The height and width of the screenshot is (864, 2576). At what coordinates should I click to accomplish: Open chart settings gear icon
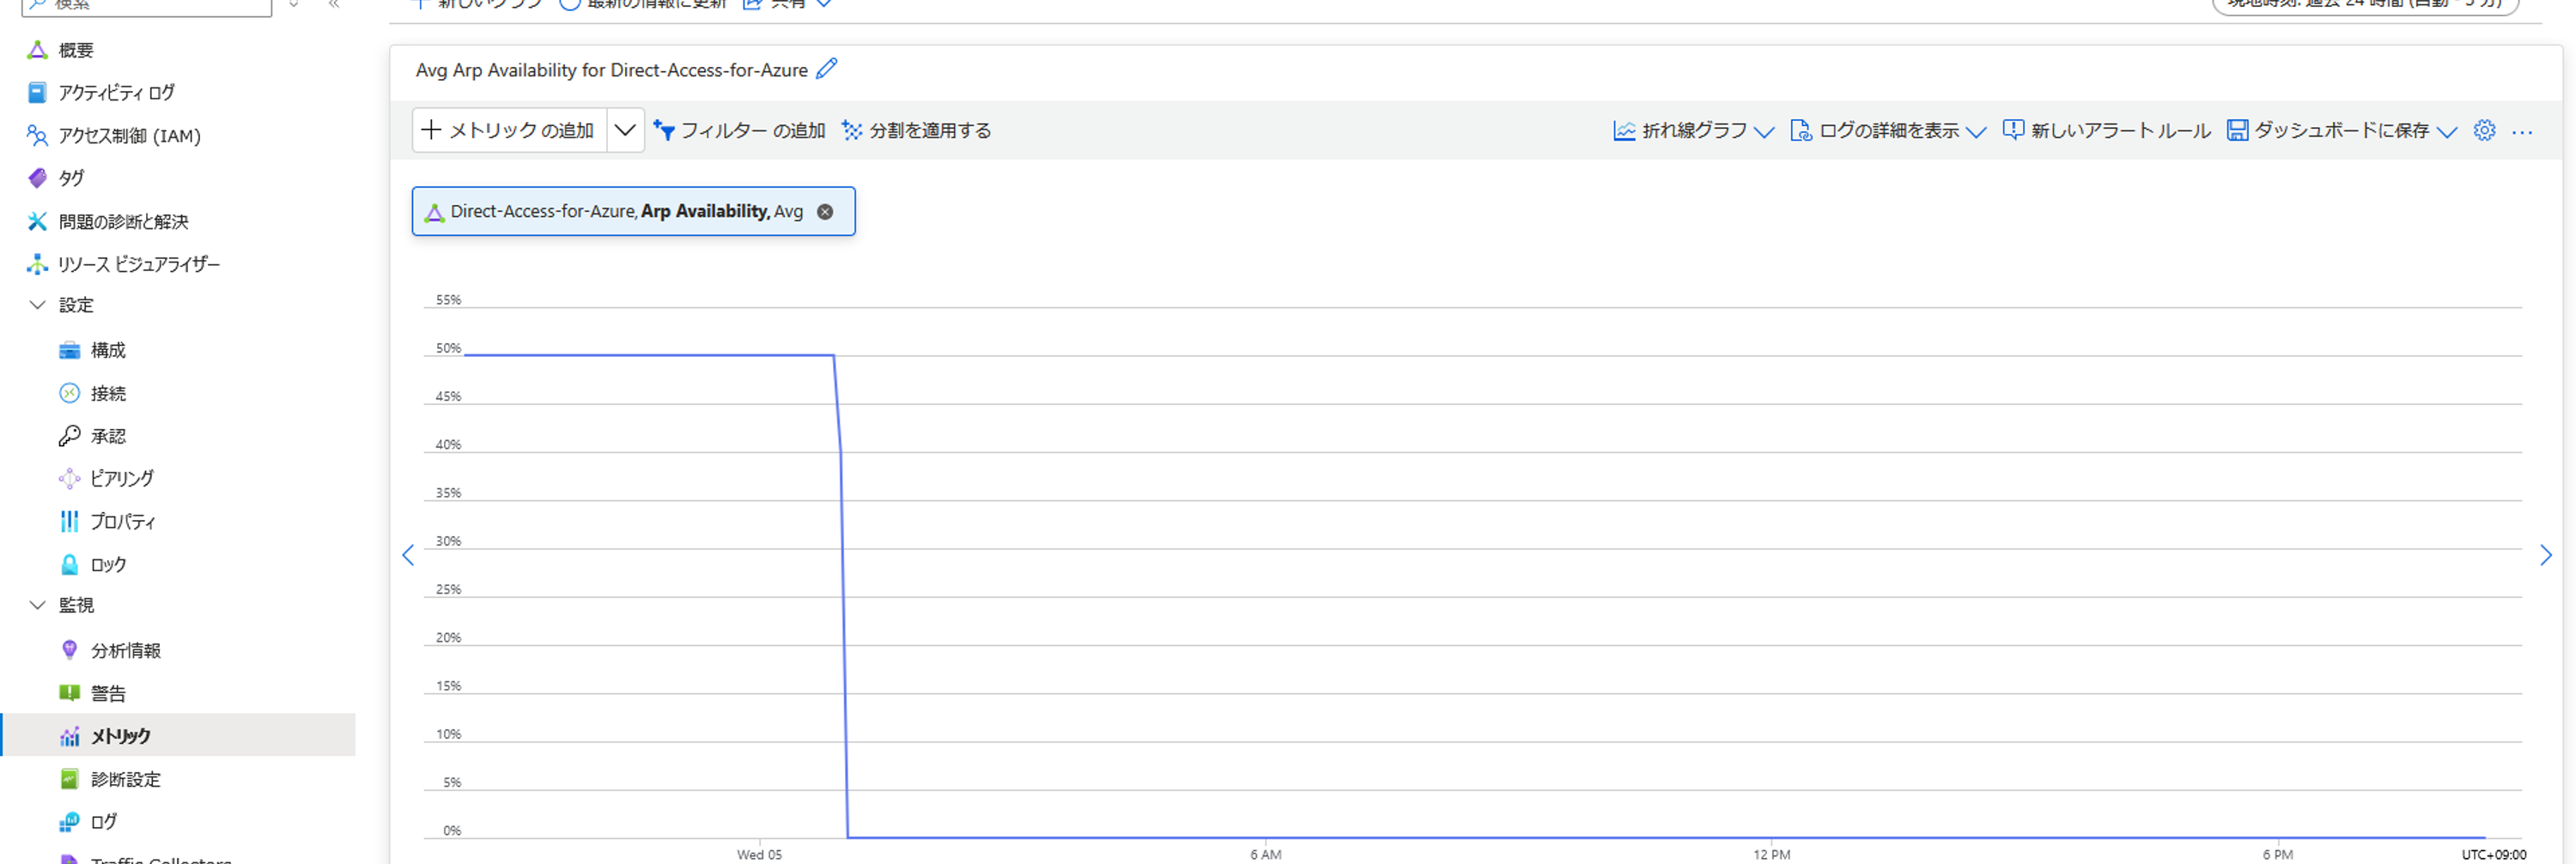click(x=2484, y=131)
